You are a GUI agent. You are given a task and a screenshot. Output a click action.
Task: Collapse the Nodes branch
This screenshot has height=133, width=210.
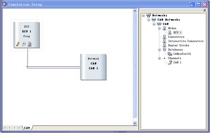coord(160,28)
